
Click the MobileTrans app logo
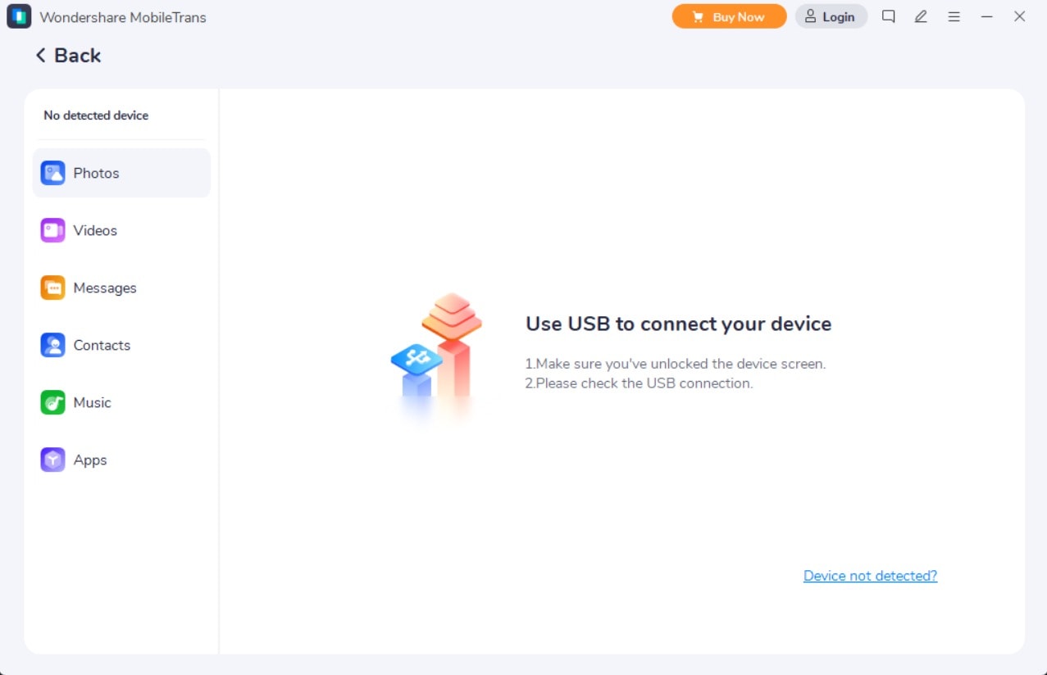pyautogui.click(x=19, y=16)
